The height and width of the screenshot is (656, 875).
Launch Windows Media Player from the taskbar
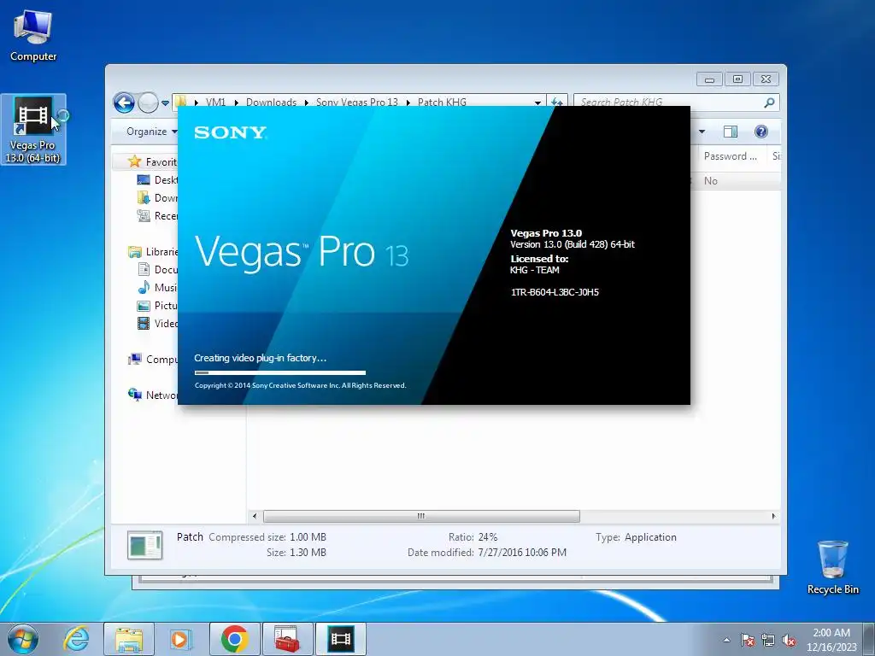click(180, 639)
